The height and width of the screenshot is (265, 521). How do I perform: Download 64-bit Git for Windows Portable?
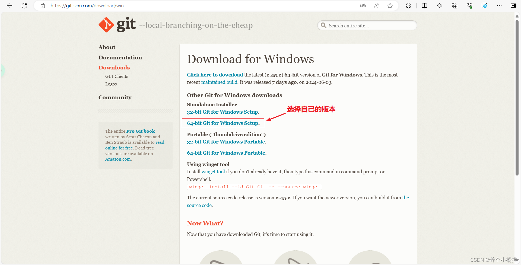(x=226, y=153)
